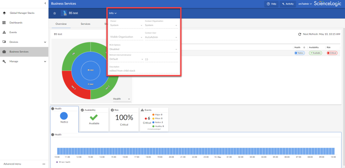The width and height of the screenshot is (345, 168).
Task: Click the Advanced menu ellipsis icon
Action: (43, 163)
